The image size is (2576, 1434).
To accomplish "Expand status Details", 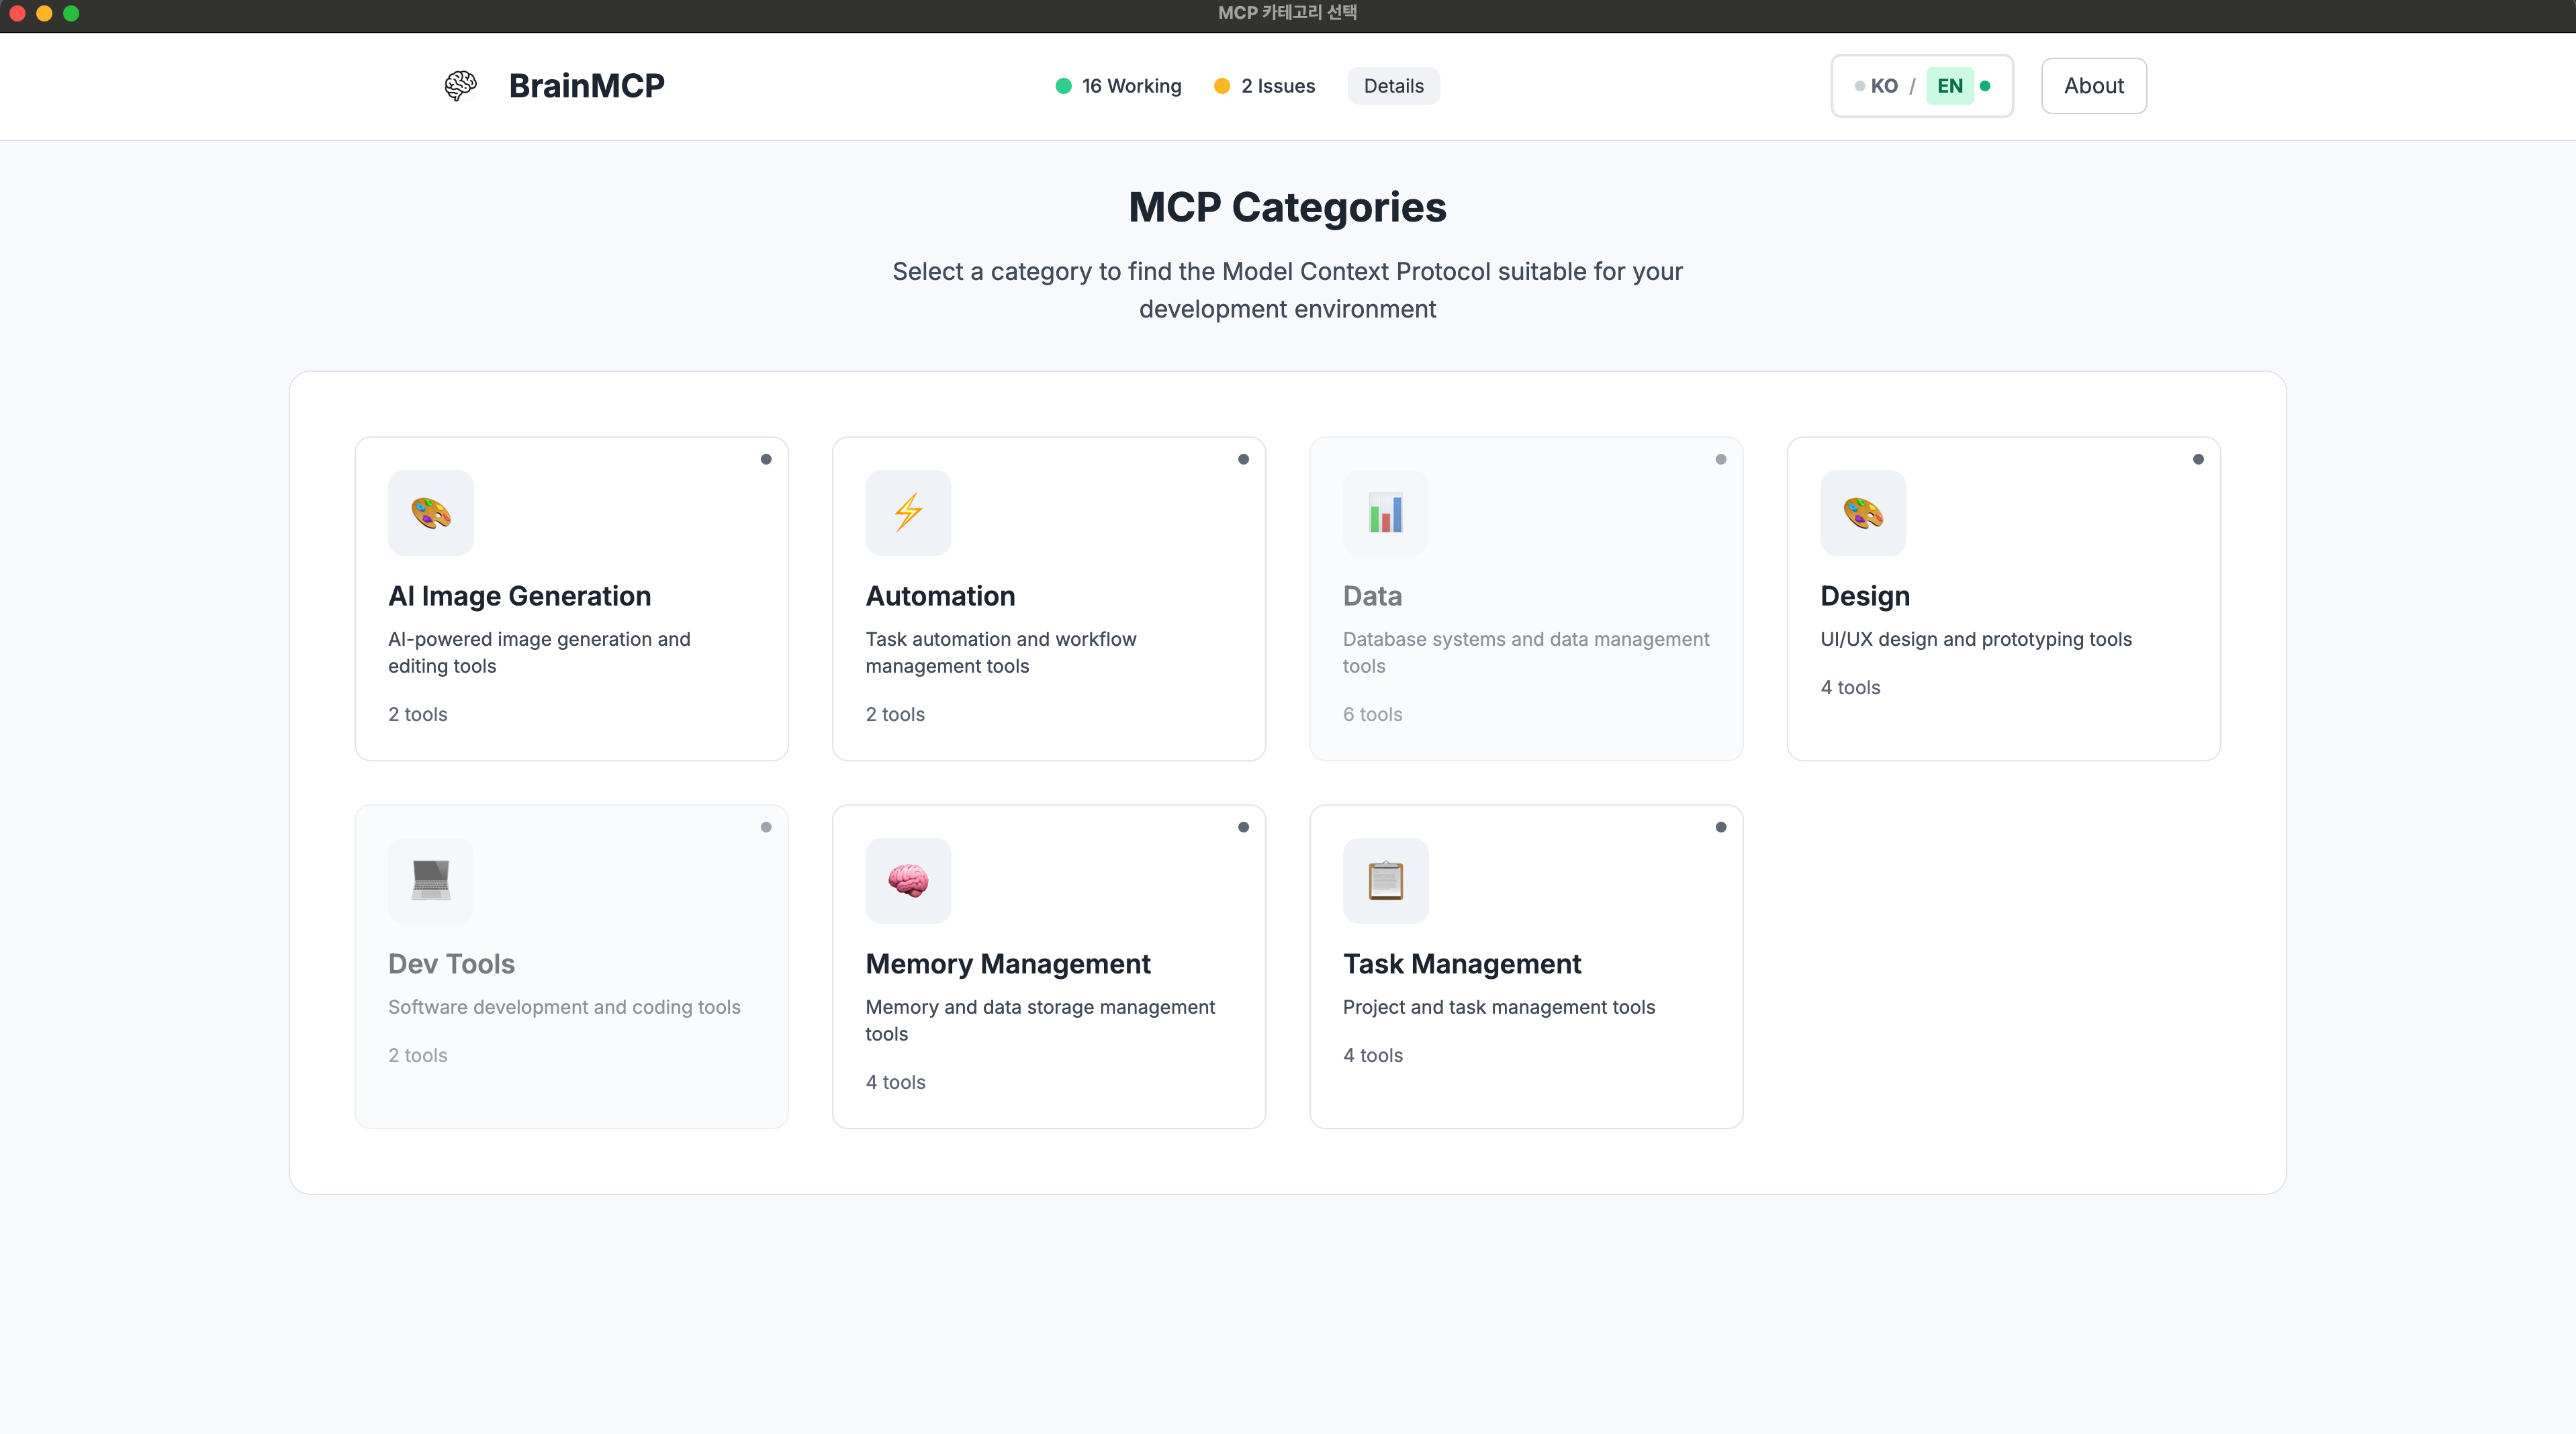I will [1393, 86].
